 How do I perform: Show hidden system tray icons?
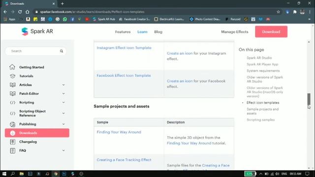click(x=261, y=174)
